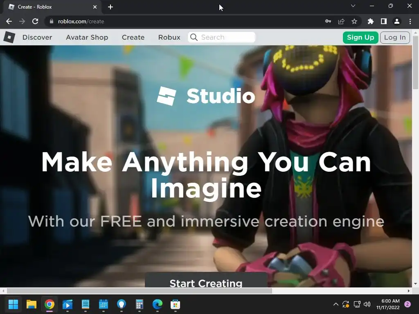Click the search magnifier icon
The image size is (419, 314).
194,37
